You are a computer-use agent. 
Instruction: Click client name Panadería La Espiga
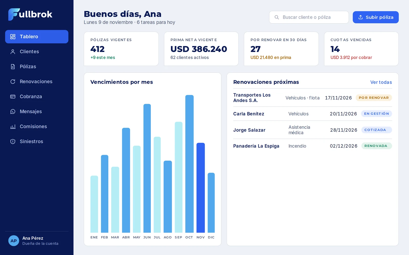256,146
